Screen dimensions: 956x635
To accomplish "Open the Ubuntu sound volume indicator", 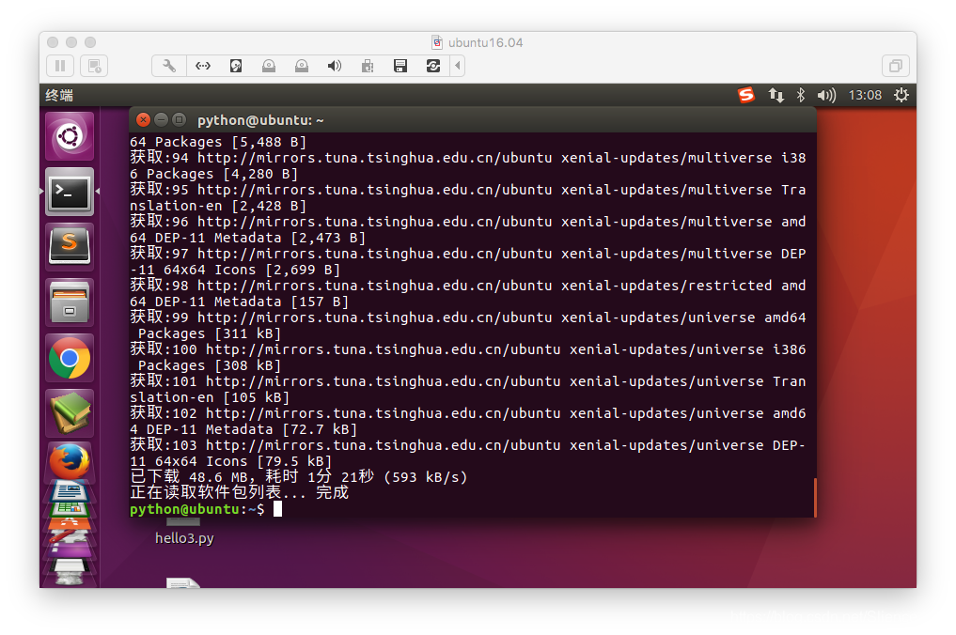I will (x=826, y=95).
